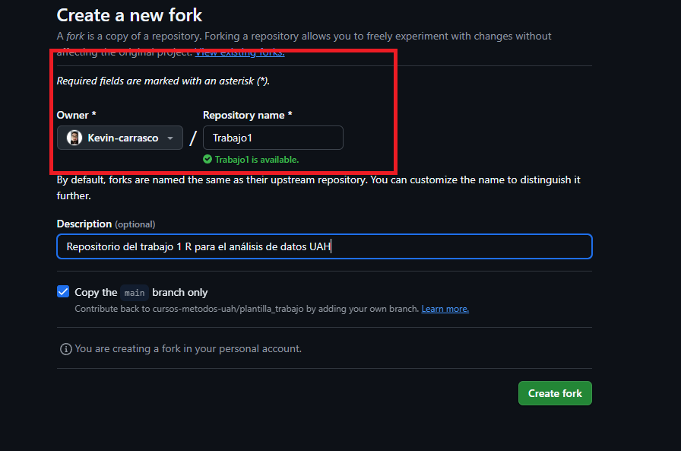Image resolution: width=681 pixels, height=451 pixels.
Task: Click inside the Description text field
Action: click(x=325, y=246)
